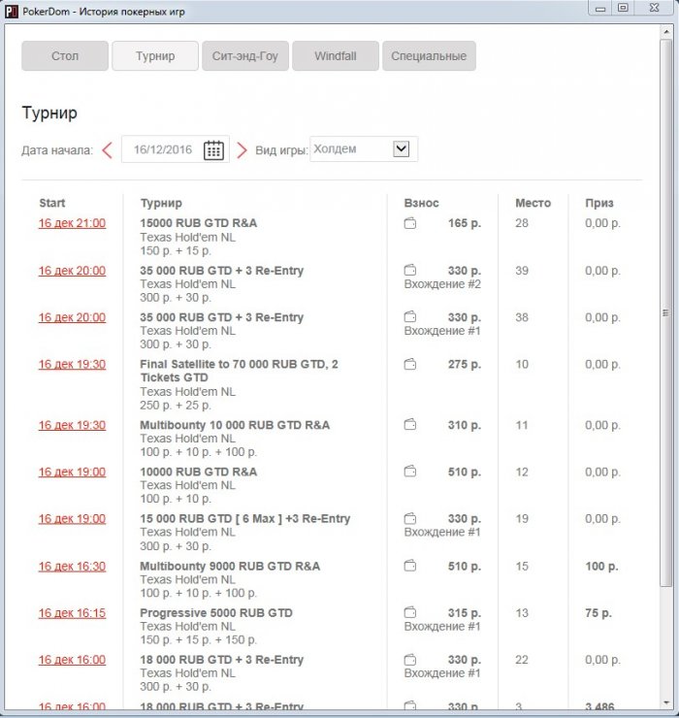Viewport: 679px width, 718px height.
Task: Switch to the Специальные tab
Action: click(429, 56)
